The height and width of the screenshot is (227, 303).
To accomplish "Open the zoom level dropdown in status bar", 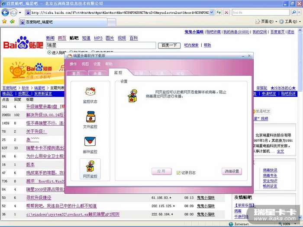I will 294,224.
